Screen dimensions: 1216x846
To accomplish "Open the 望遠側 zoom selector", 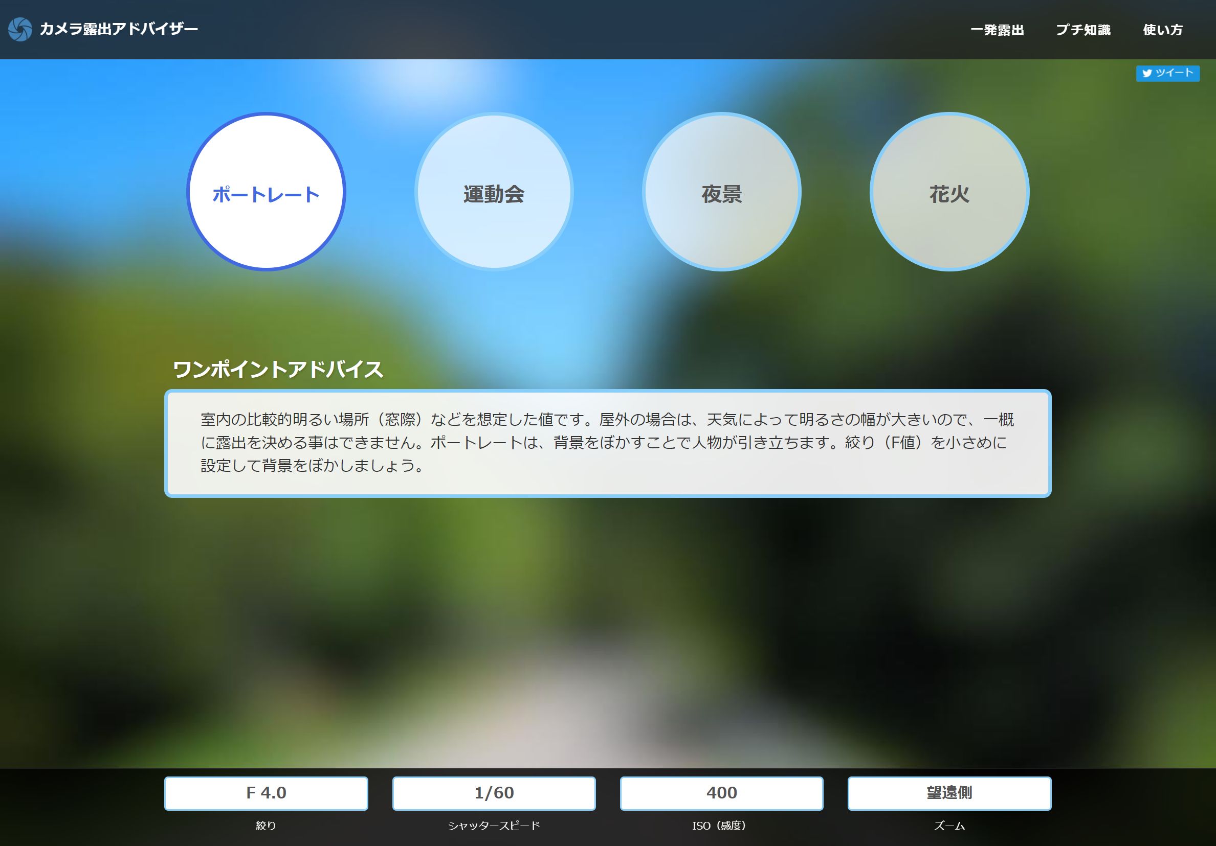I will tap(949, 793).
